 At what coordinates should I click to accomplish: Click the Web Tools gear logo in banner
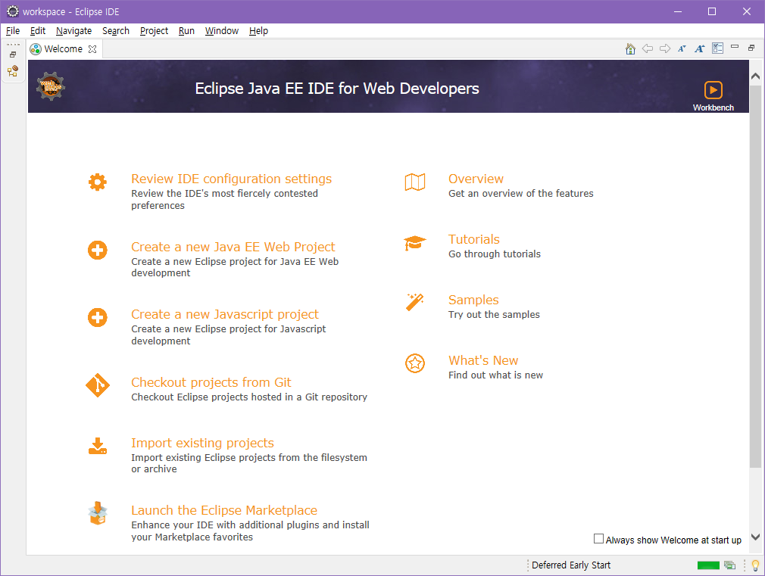[51, 86]
